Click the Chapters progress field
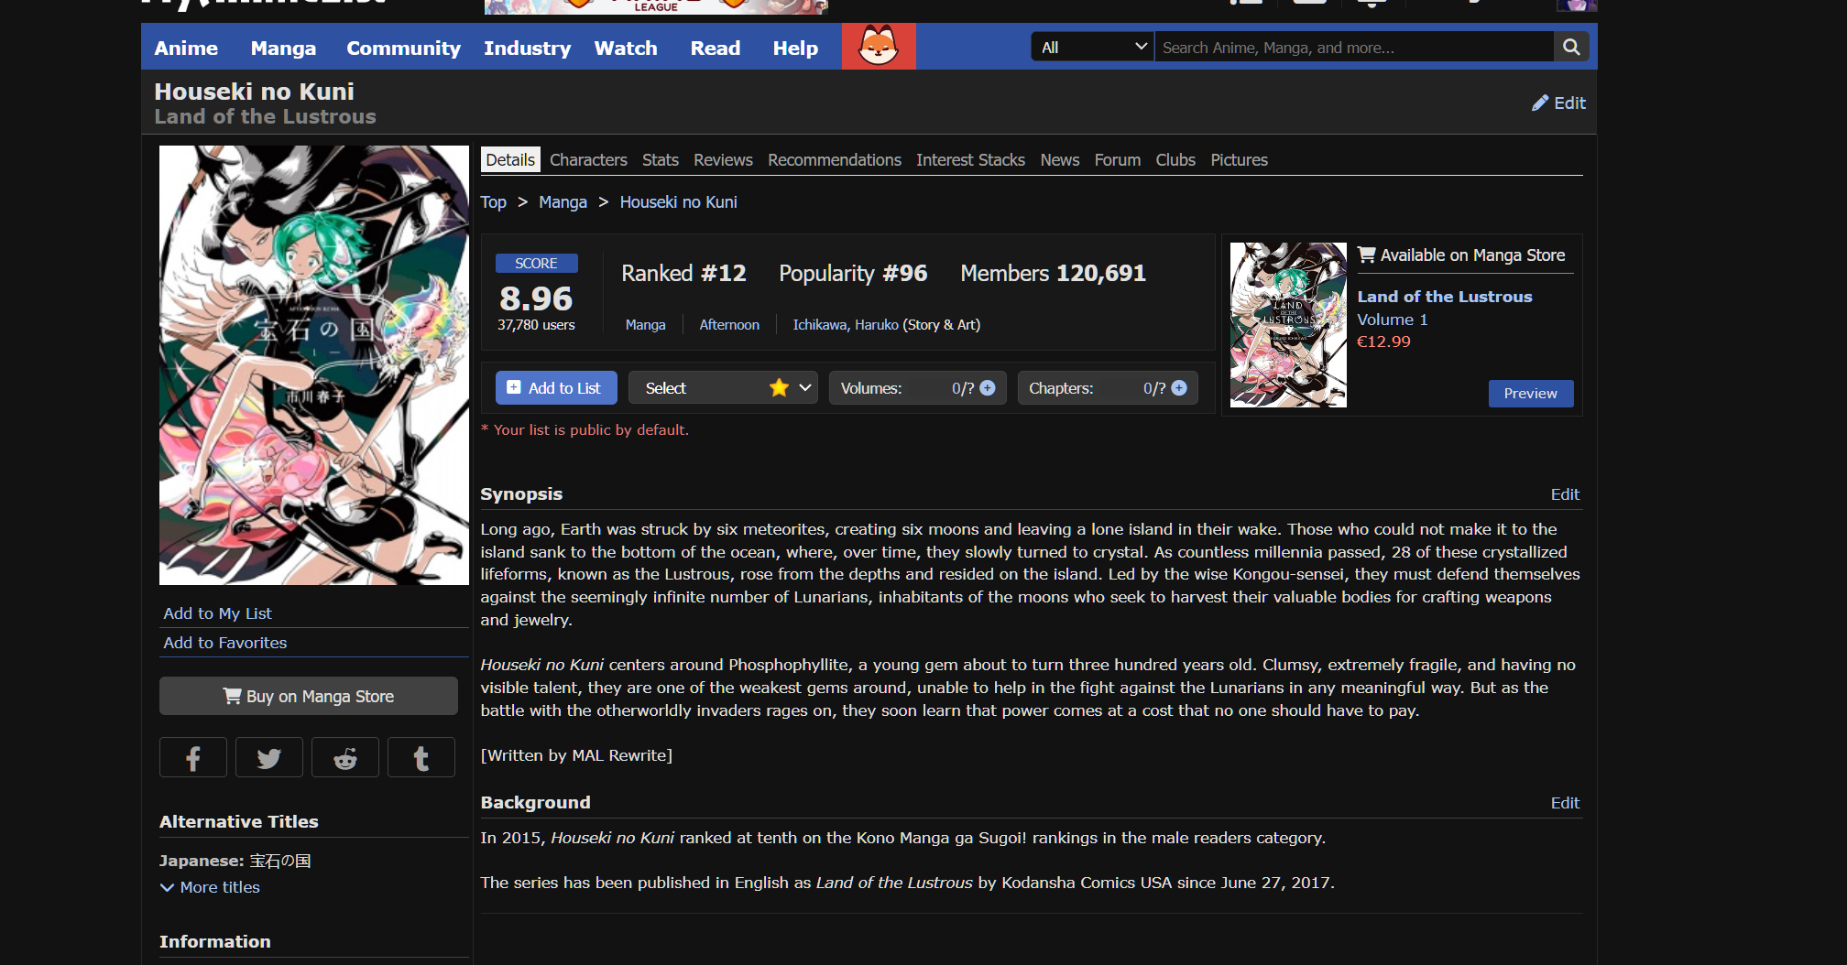This screenshot has height=965, width=1847. coord(1108,388)
